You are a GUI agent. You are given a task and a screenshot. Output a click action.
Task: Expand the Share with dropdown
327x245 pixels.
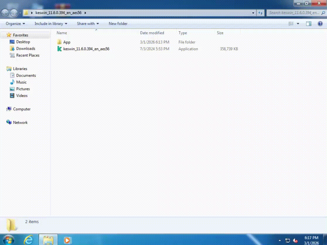tap(88, 23)
